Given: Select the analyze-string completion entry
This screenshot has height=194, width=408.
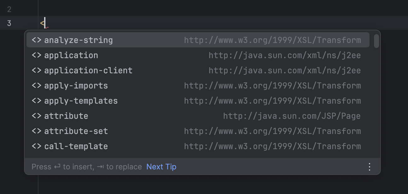Looking at the screenshot, I should pos(79,40).
